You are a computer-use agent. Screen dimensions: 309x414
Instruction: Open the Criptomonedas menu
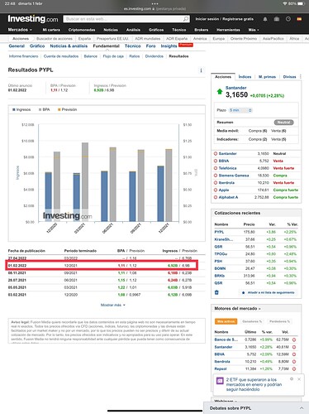(x=82, y=30)
